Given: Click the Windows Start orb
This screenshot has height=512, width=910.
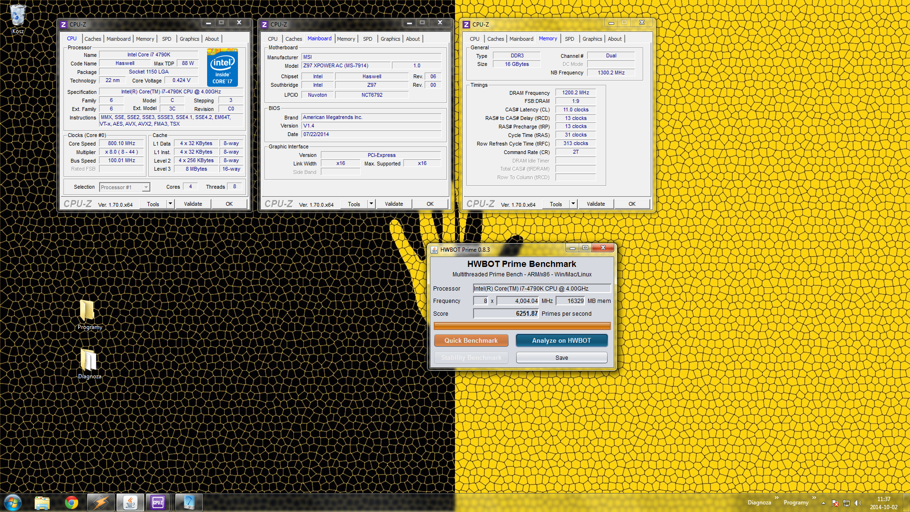Looking at the screenshot, I should [x=13, y=503].
